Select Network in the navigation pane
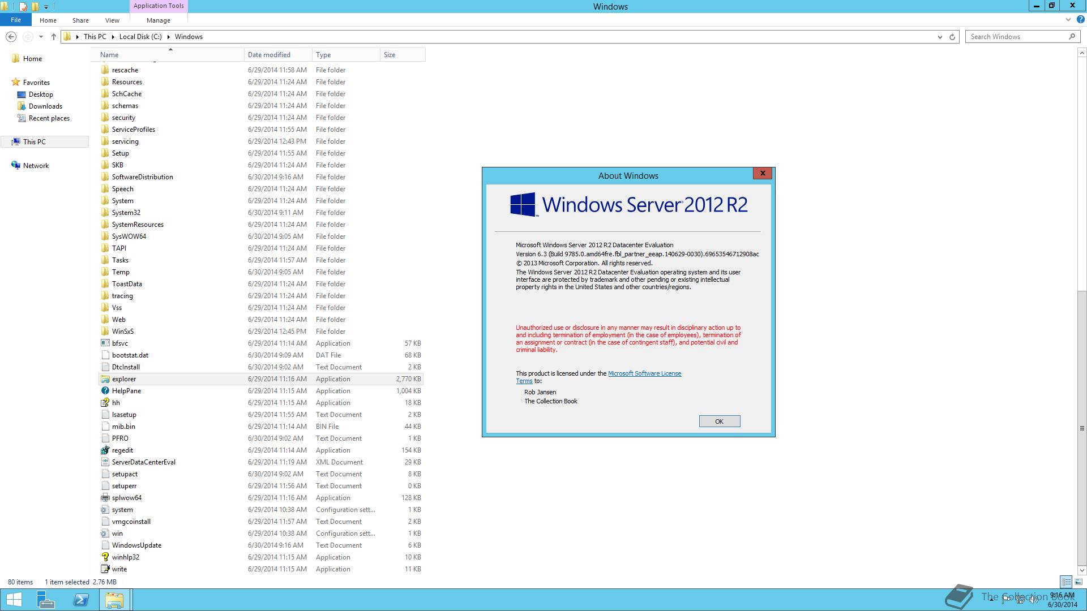 click(36, 166)
